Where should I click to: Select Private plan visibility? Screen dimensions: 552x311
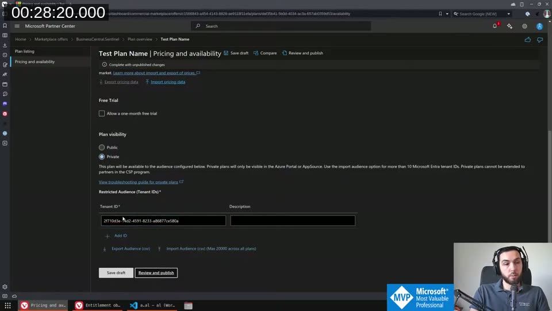[102, 157]
